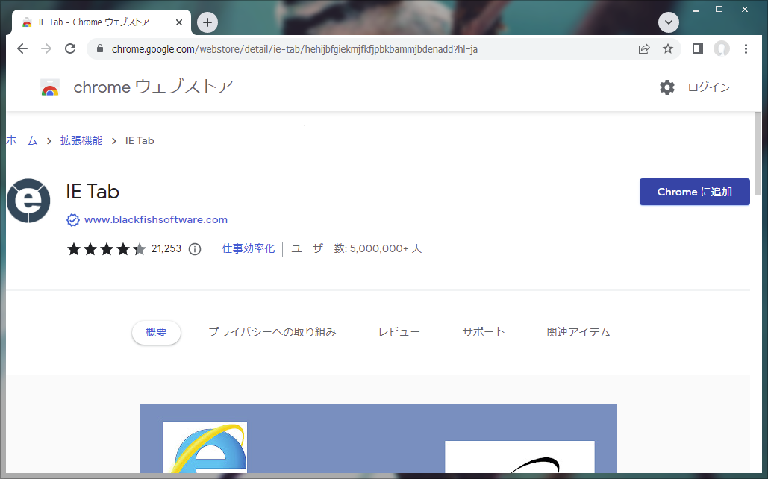Click the chrome ウェブストア title text
Image resolution: width=768 pixels, height=479 pixels.
pos(153,87)
